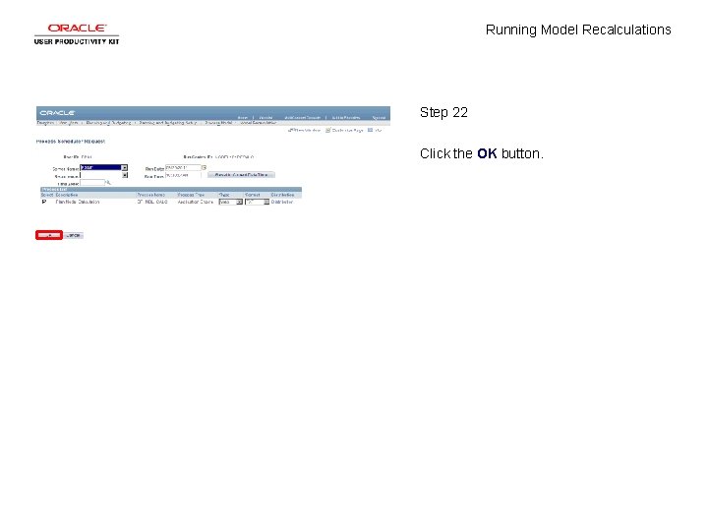
Task: Open Format dropdown in the process row
Action: tap(257, 202)
